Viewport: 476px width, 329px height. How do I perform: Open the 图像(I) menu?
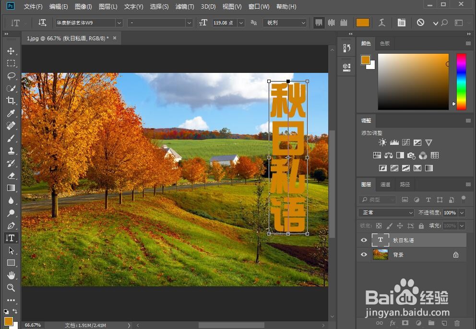click(x=83, y=6)
